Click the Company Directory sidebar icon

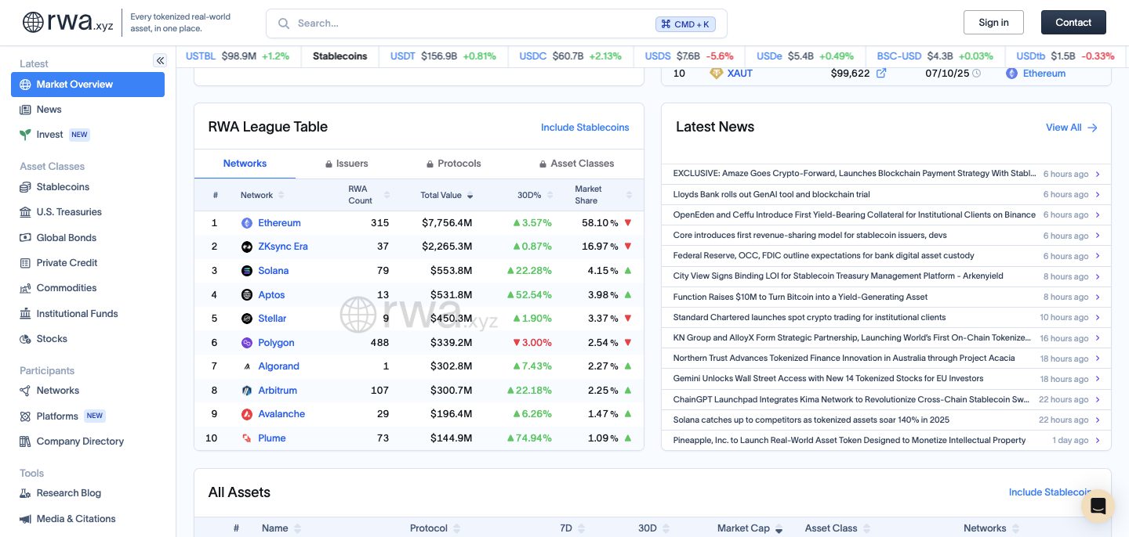tap(25, 441)
